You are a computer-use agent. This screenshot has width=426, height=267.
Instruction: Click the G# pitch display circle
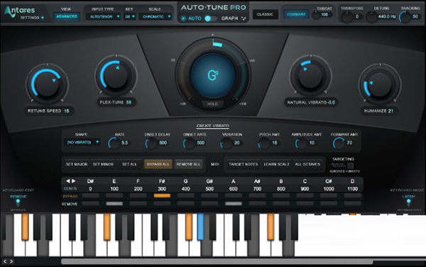coord(213,75)
